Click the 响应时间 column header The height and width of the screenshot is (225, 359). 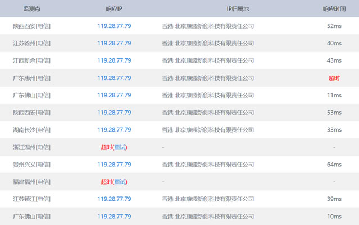coord(334,9)
